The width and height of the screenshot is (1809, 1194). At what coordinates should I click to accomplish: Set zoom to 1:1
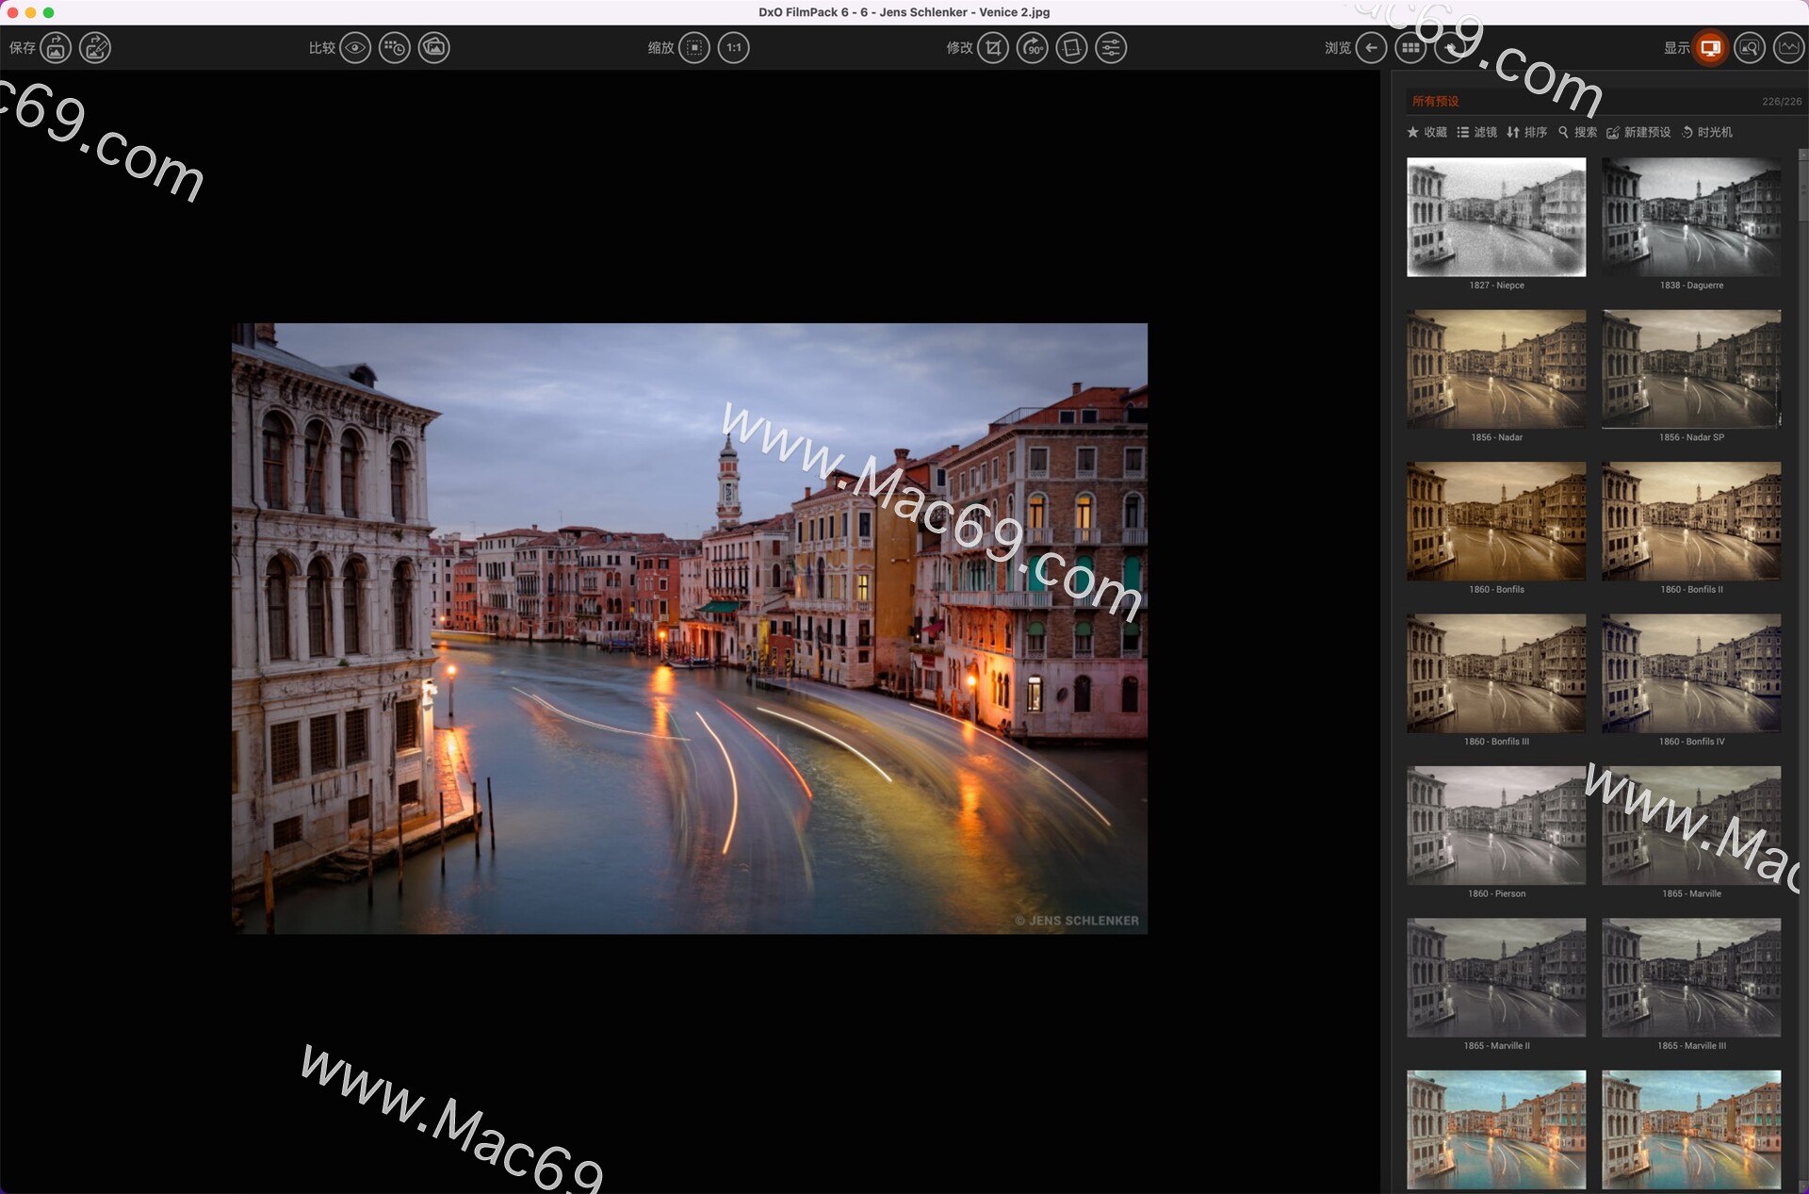(734, 48)
